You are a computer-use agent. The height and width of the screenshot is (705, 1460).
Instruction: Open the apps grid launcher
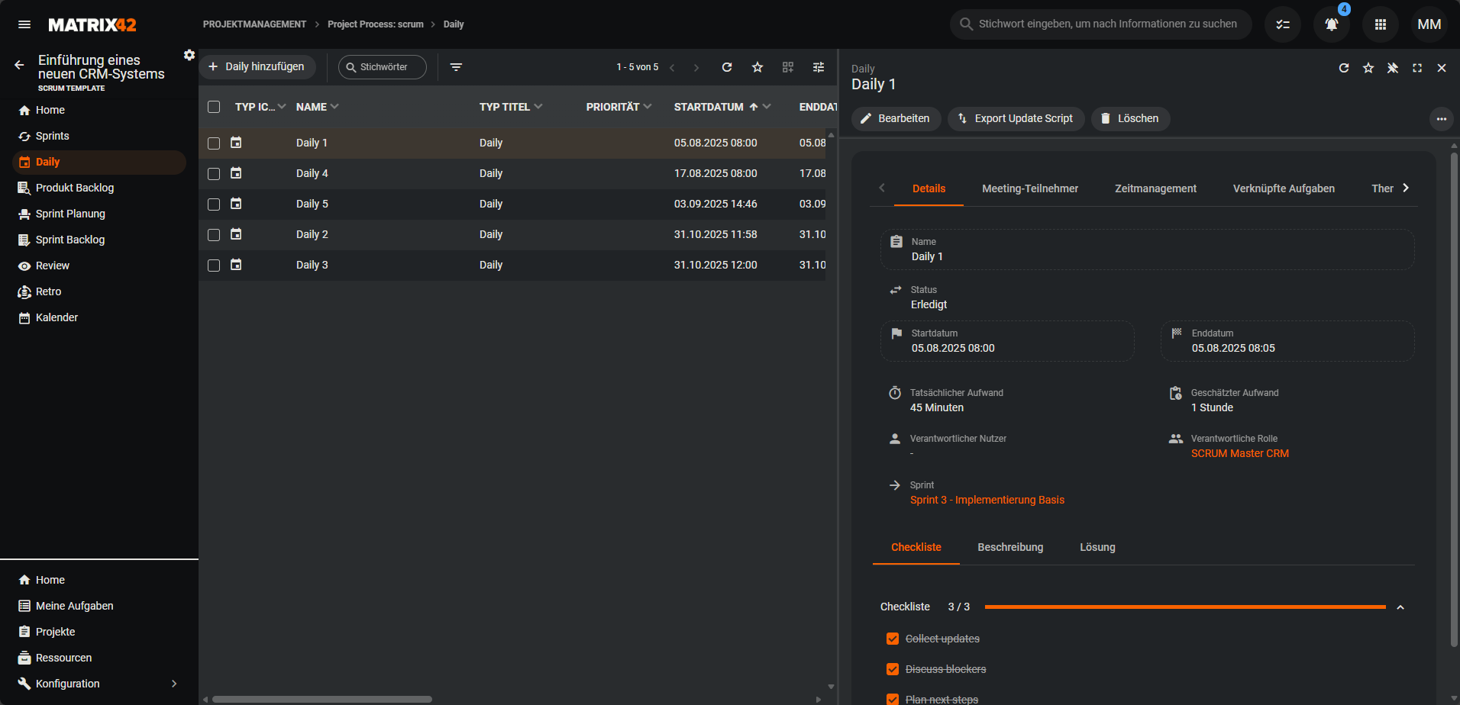[1380, 24]
